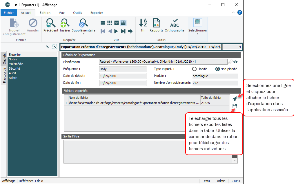The width and height of the screenshot is (296, 184).
Task: Go to the next record arrow
Action: pos(116,31)
